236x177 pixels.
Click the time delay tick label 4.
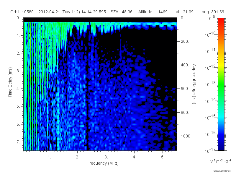pyautogui.click(x=18, y=88)
